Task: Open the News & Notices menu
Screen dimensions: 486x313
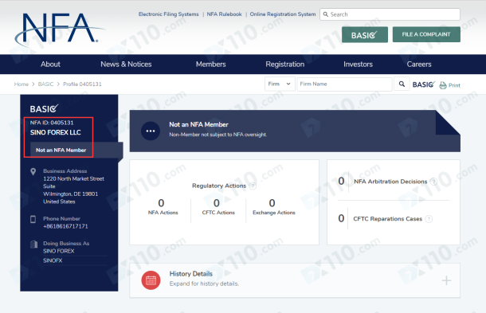Action: [126, 65]
